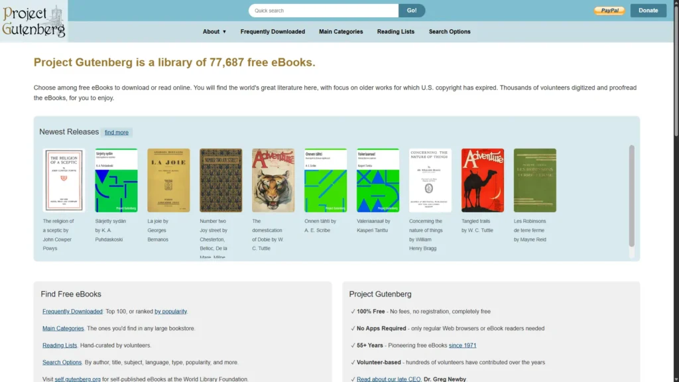This screenshot has width=679, height=382.
Task: Click caption Onnen tähti by A. E. Scribe
Action: [x=320, y=225]
